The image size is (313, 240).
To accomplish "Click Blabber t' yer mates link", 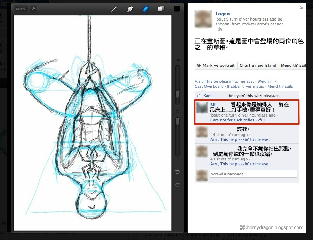I will [x=246, y=87].
